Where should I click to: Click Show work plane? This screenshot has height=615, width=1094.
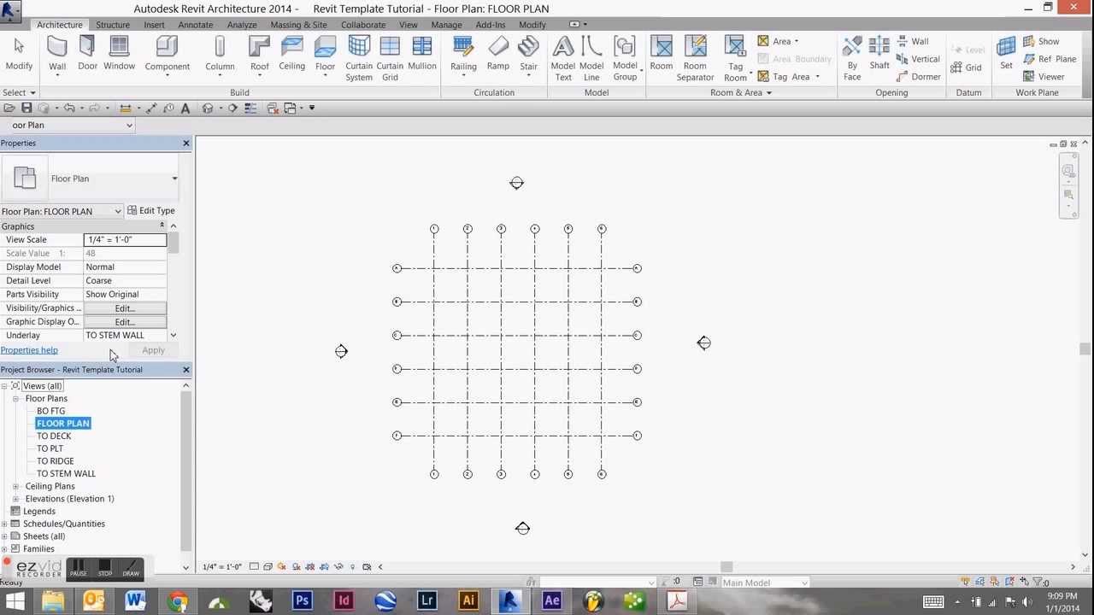tap(1040, 41)
